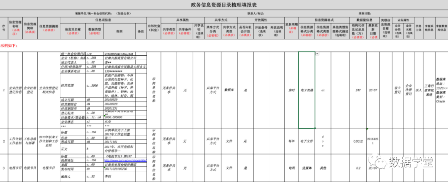Select the green-outlined 电子表格 cell

(307, 90)
